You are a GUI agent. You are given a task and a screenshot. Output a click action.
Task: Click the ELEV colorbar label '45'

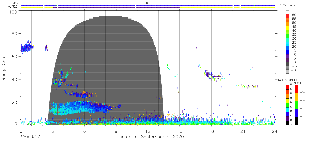click(294, 27)
